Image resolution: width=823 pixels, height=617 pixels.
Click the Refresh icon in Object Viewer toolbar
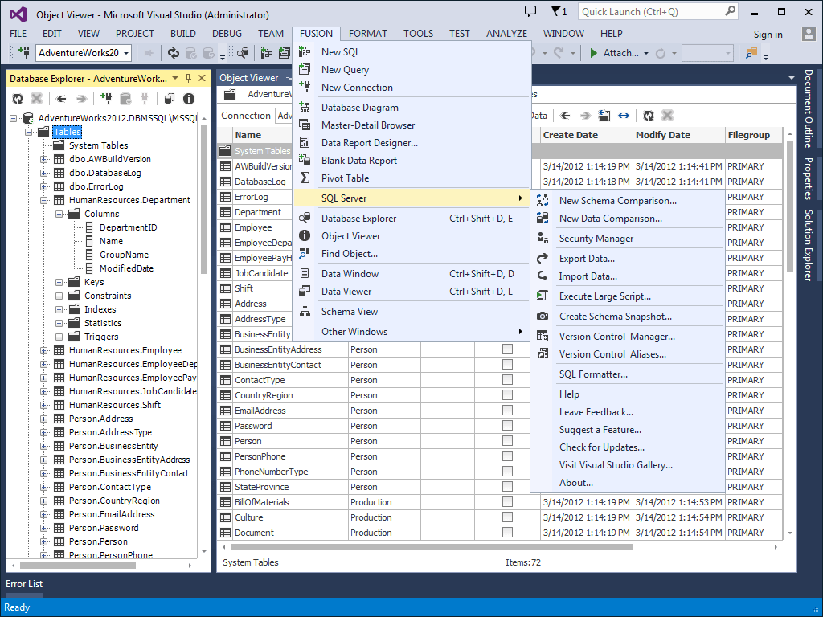tap(649, 116)
